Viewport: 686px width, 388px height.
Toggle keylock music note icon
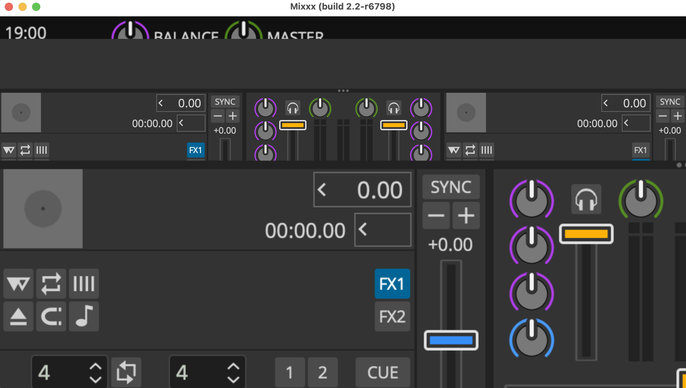pyautogui.click(x=84, y=316)
